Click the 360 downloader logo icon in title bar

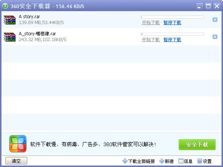click(5, 6)
